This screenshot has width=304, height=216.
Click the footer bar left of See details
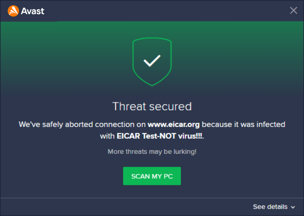point(122,207)
